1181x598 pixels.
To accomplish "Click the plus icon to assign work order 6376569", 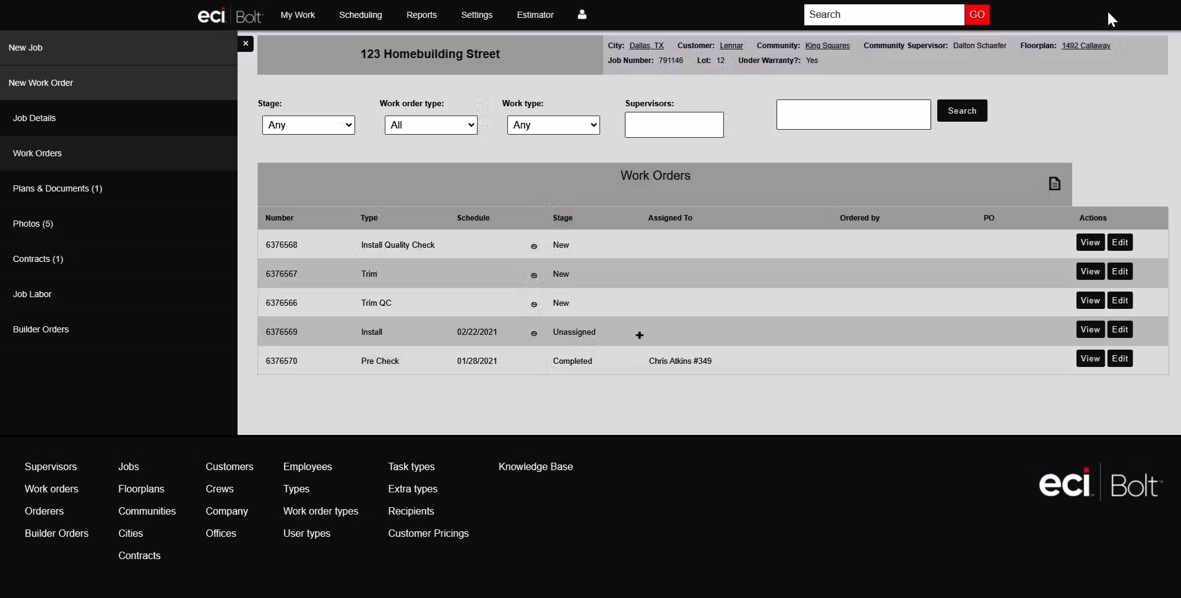I will coord(639,335).
